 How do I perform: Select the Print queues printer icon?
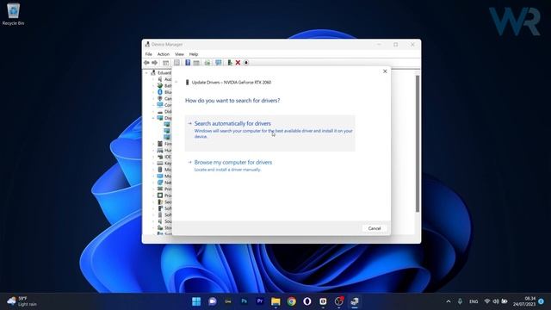coord(160,189)
